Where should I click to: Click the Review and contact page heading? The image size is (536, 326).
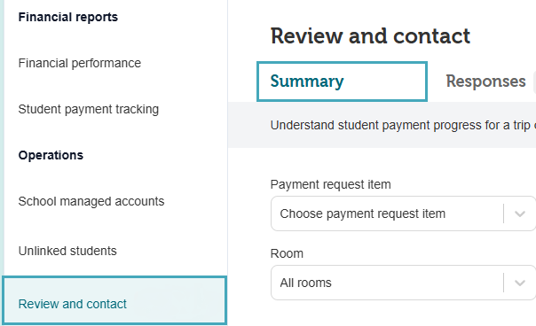tap(370, 35)
